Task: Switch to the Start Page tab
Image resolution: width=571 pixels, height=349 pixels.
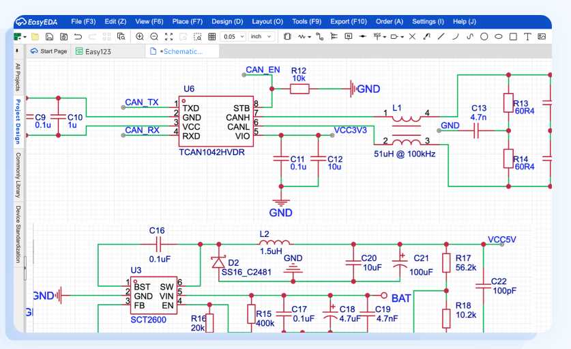Action: coord(49,51)
